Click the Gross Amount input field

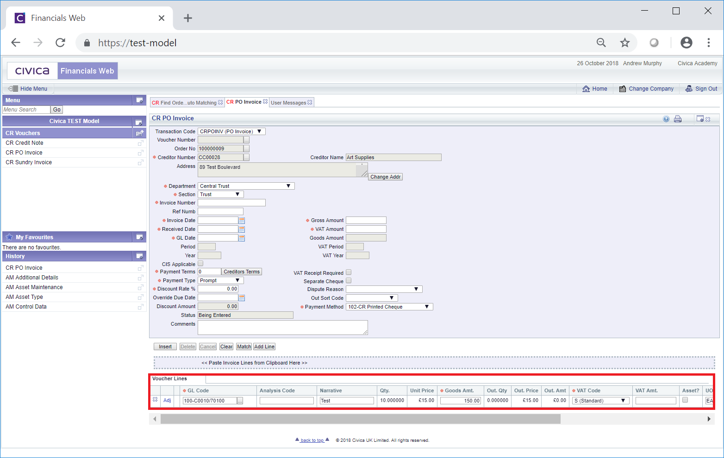pos(366,220)
